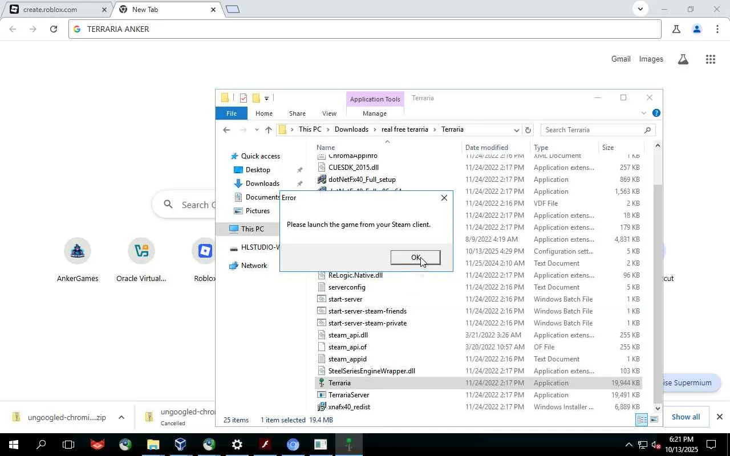The image size is (730, 456).
Task: Click the Chrome Labs flask beside the address bar
Action: (x=676, y=29)
